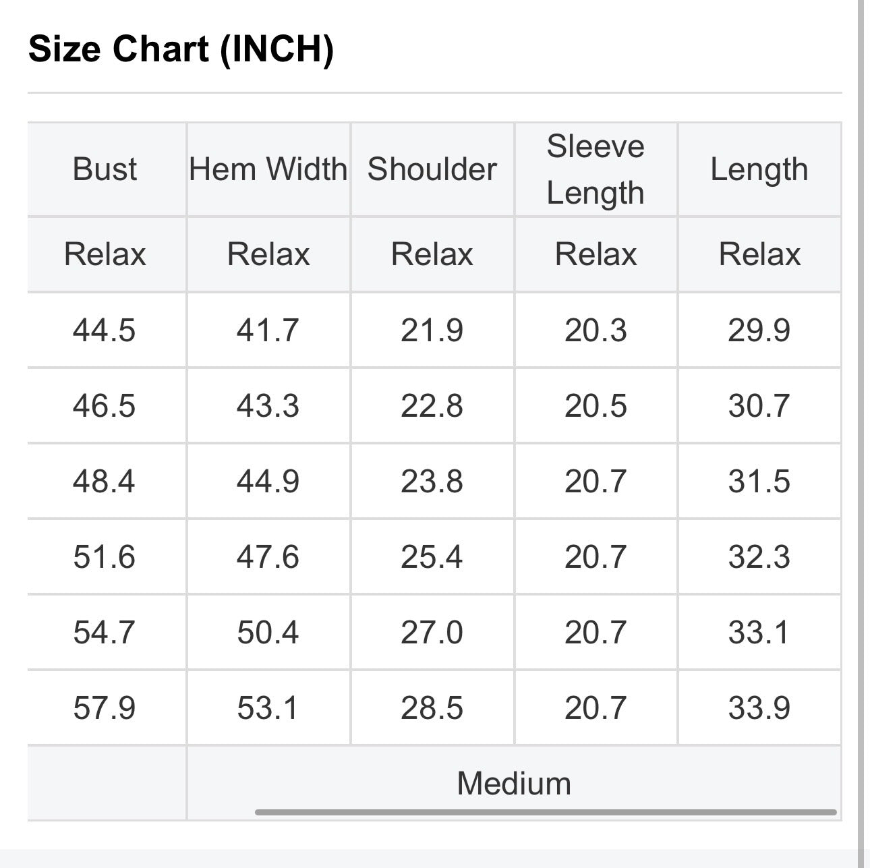
Task: Select bust value 57.9
Action: 105,708
